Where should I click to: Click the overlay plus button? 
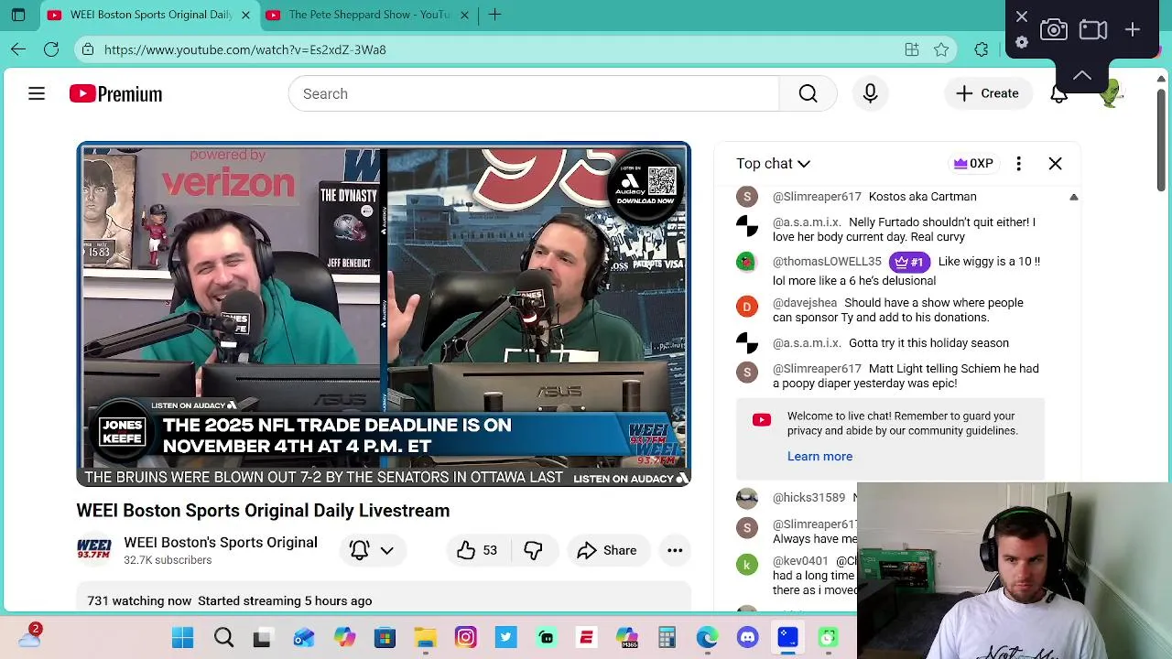coord(1133,30)
